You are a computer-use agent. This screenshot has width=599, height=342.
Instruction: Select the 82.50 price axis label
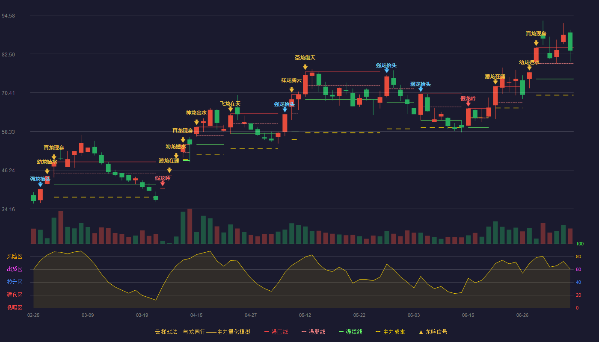coord(8,54)
